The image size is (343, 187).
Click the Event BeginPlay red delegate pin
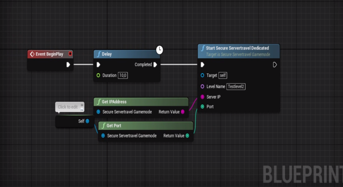click(x=70, y=54)
